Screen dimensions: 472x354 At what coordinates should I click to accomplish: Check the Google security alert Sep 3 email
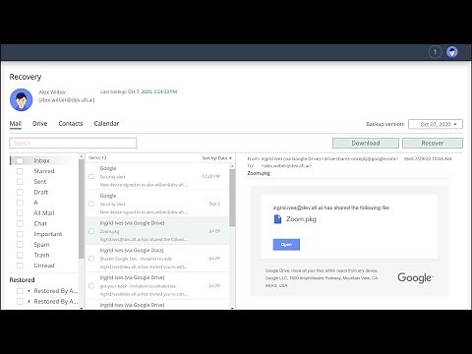coord(91,204)
